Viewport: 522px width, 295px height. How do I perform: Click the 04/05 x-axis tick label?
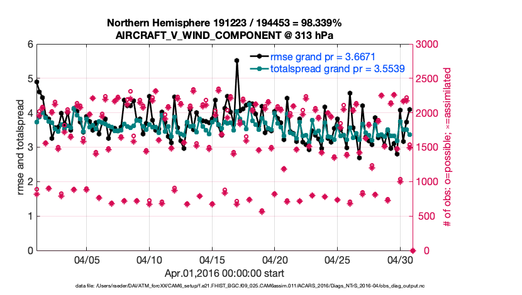(x=87, y=260)
